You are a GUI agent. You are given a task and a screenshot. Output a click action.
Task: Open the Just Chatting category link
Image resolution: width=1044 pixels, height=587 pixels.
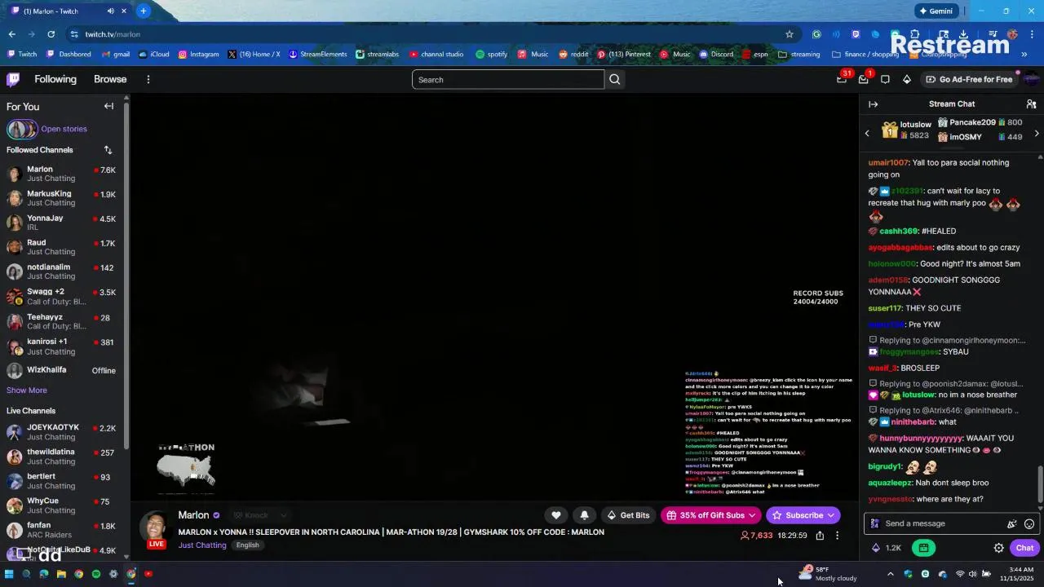[x=202, y=545]
